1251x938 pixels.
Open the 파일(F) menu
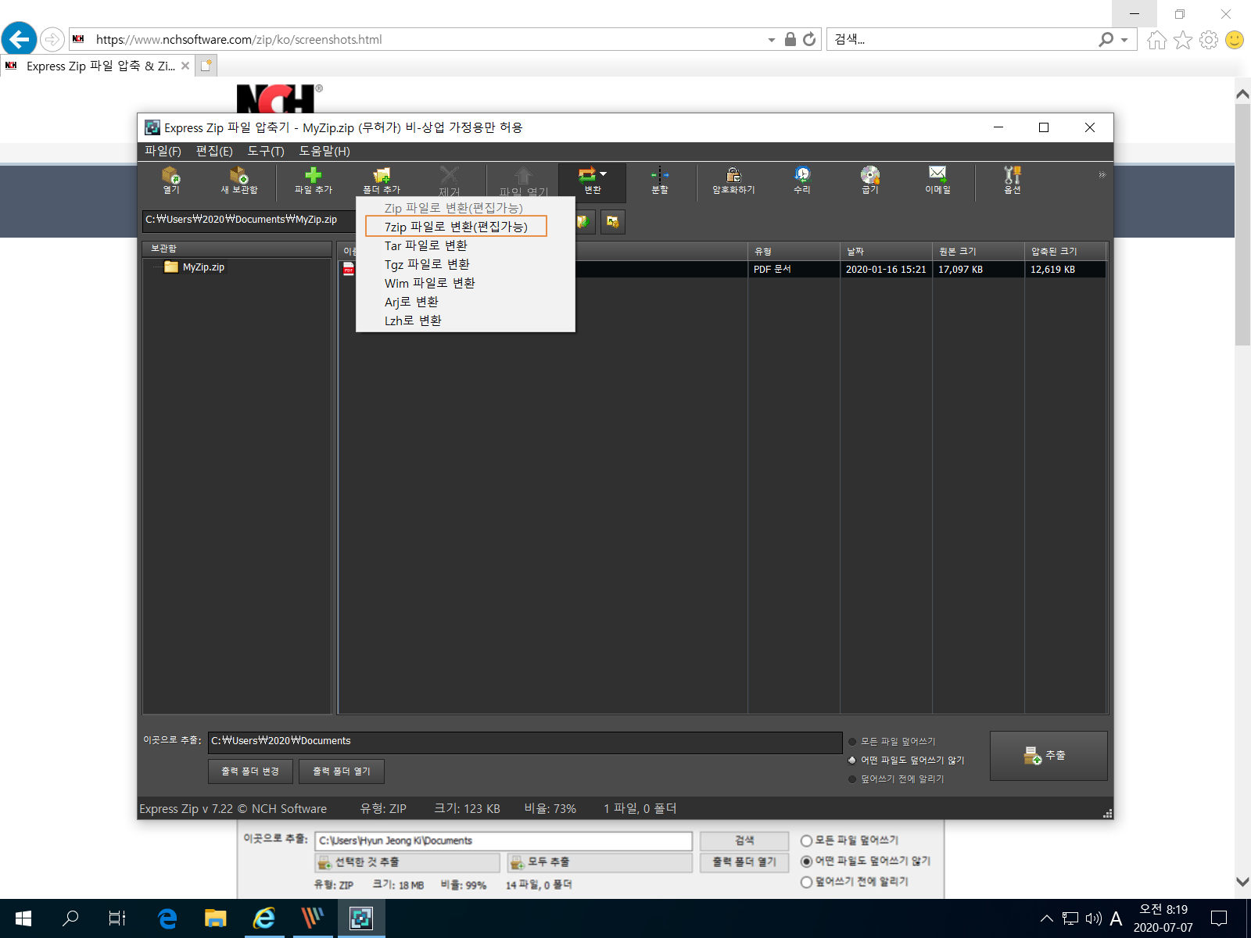click(x=163, y=151)
